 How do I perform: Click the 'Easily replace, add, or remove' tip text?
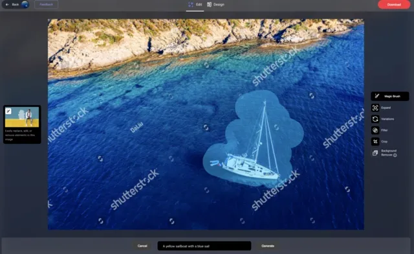click(20, 135)
